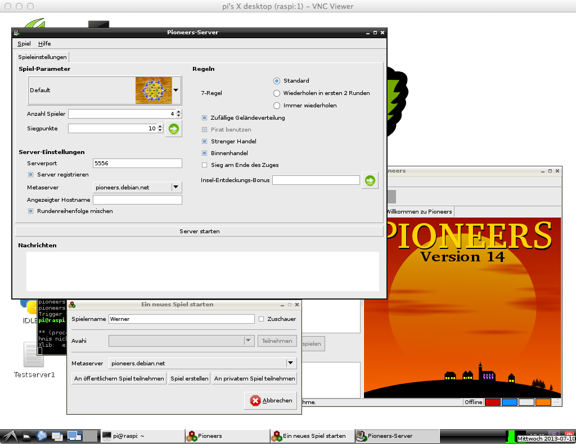Select the Testserver1 desktop icon

pos(34,360)
